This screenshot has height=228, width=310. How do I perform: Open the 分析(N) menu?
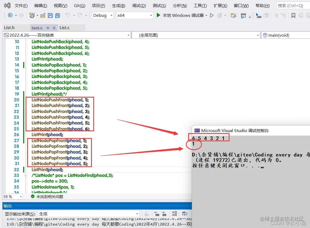[180, 5]
